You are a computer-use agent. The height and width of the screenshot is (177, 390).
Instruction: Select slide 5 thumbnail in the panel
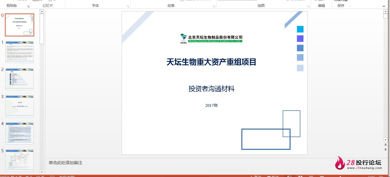pyautogui.click(x=19, y=160)
